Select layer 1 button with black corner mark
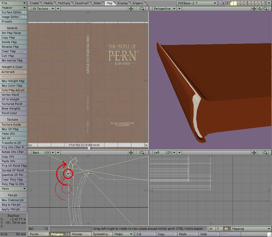This screenshot has height=237, width=272. pos(232,3)
